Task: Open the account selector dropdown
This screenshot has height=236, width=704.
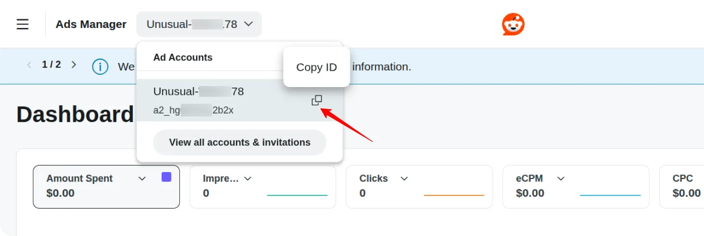Action: [199, 24]
